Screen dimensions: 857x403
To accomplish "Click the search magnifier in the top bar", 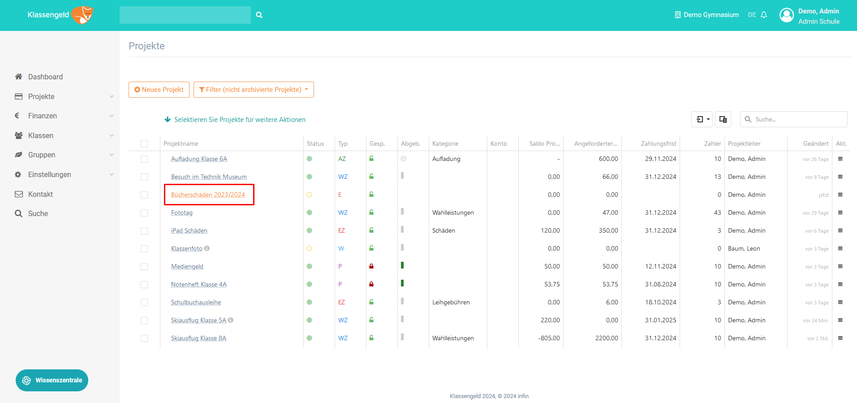I will tap(259, 15).
